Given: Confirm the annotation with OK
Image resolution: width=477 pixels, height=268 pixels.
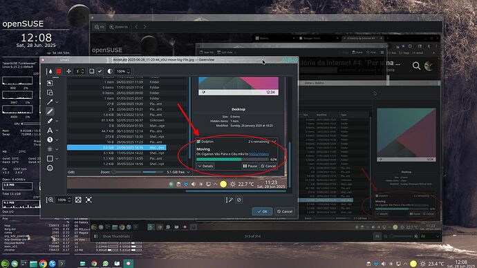Looking at the screenshot, I should [262, 211].
